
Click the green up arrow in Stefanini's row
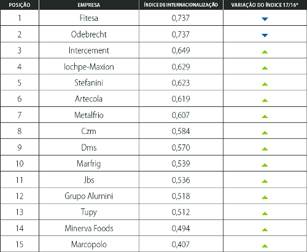(265, 84)
